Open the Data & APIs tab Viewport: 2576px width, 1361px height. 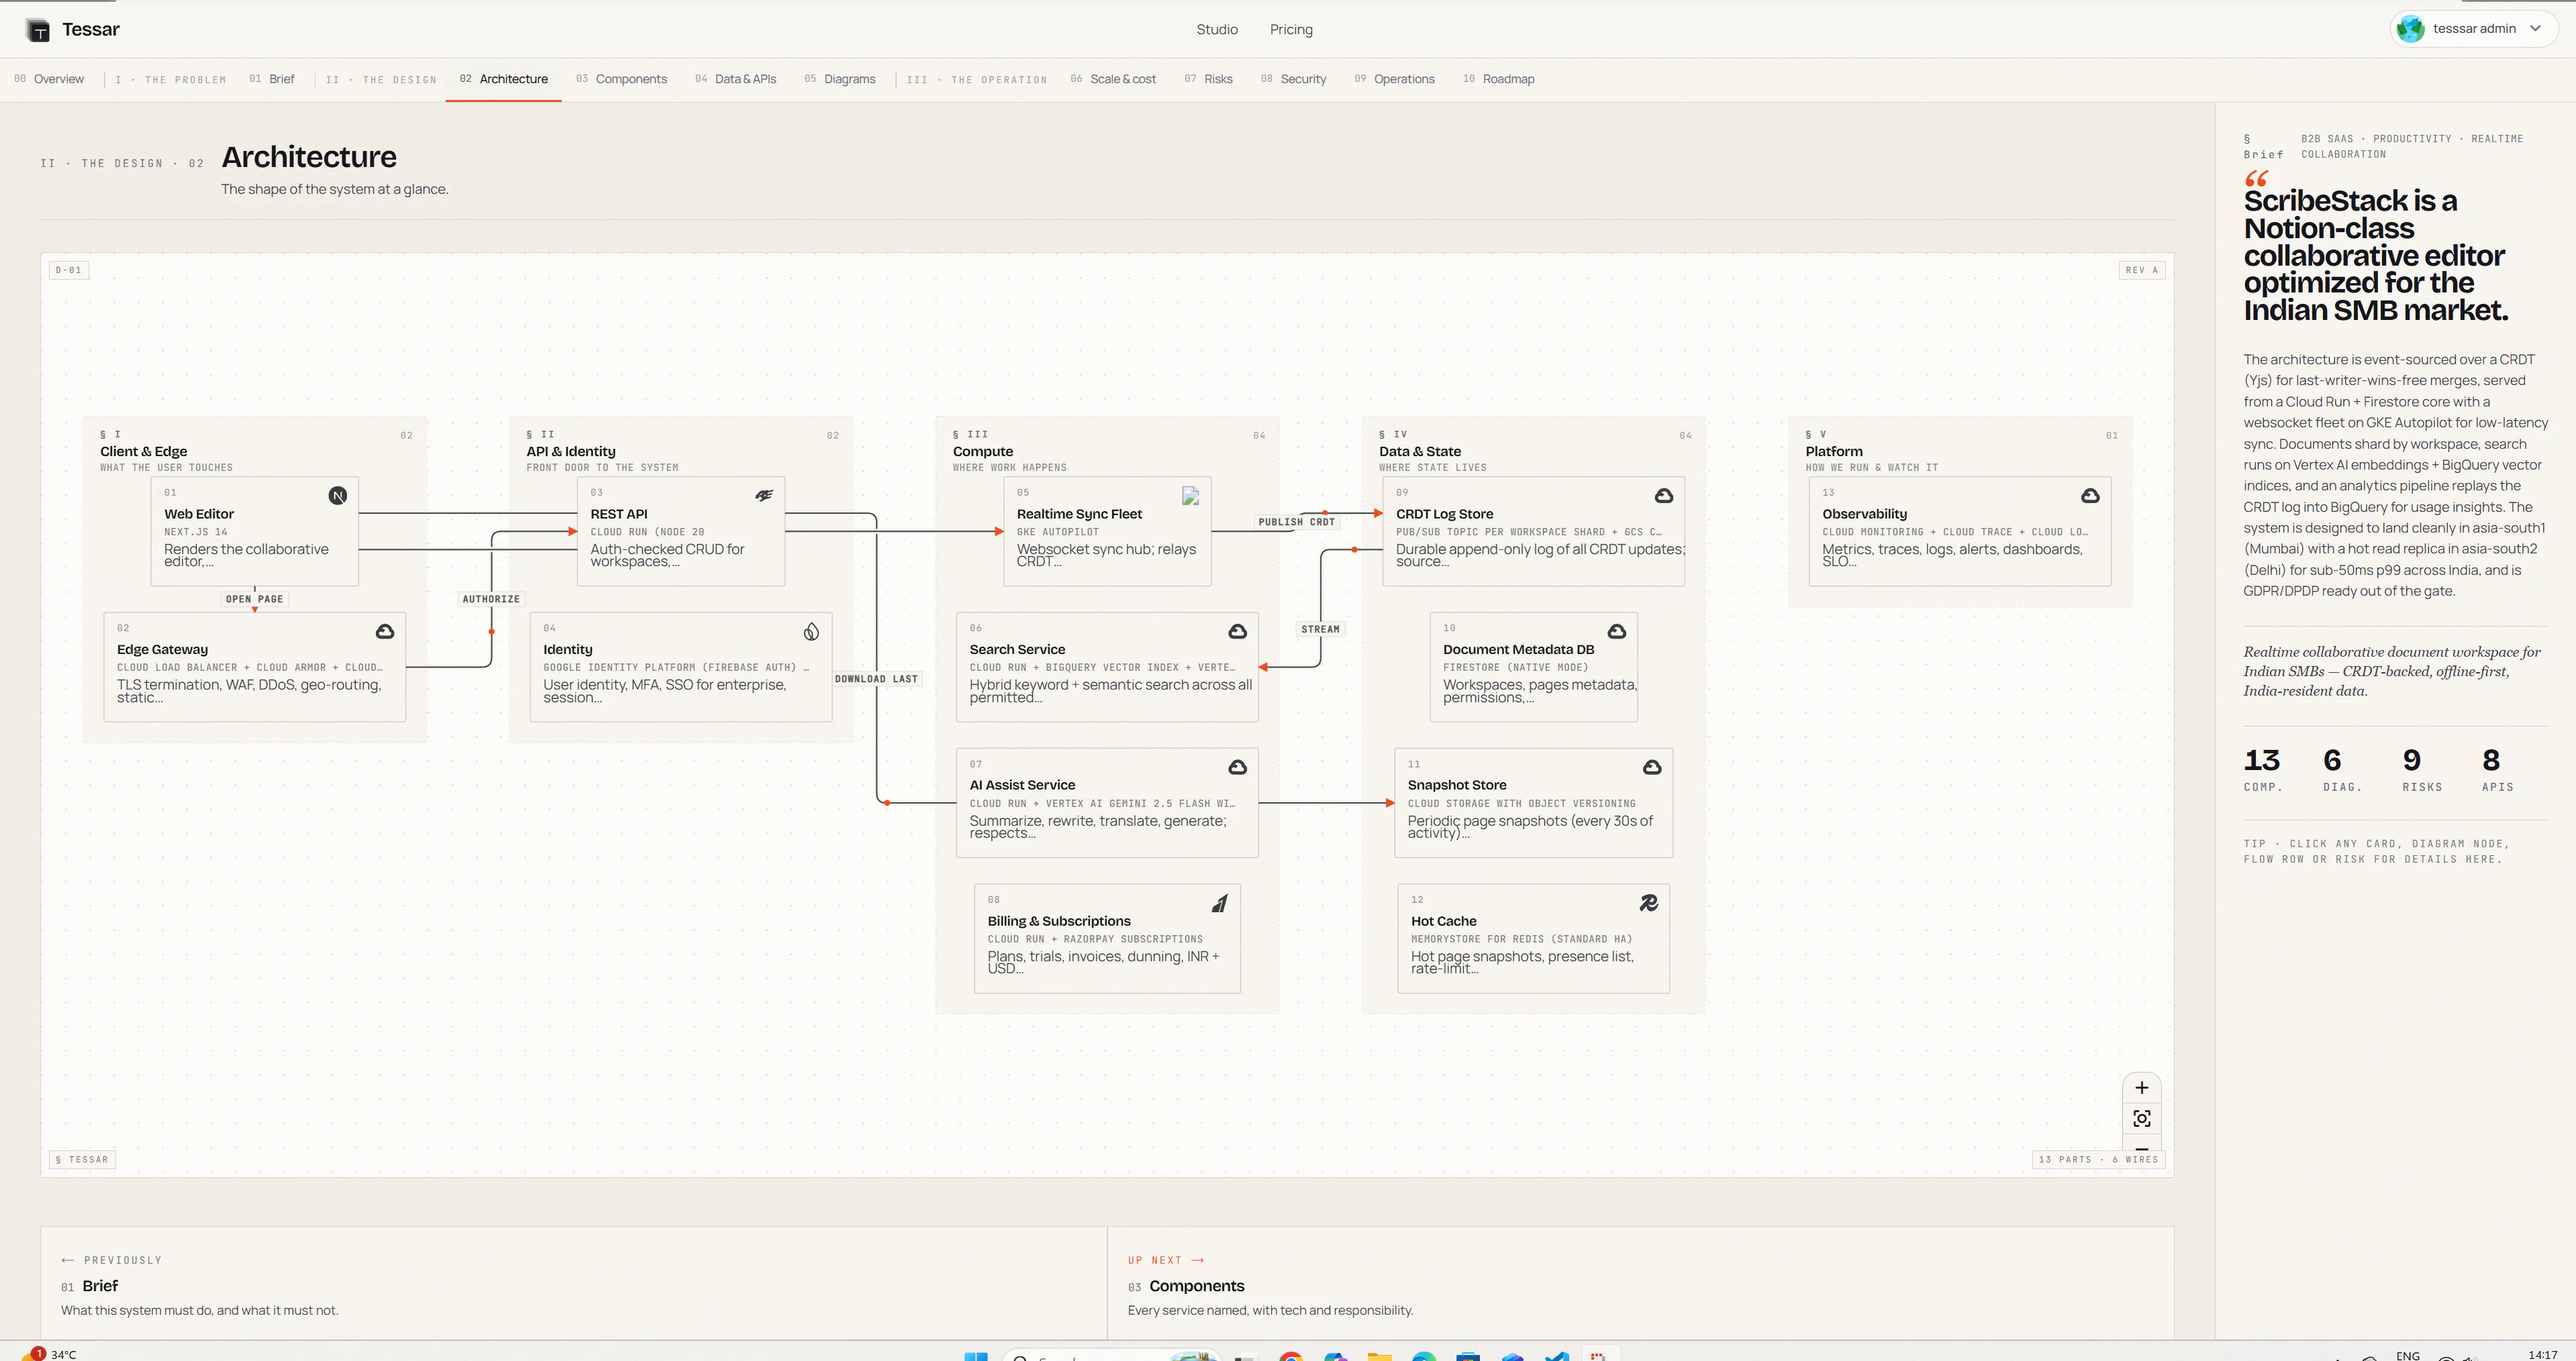click(736, 79)
